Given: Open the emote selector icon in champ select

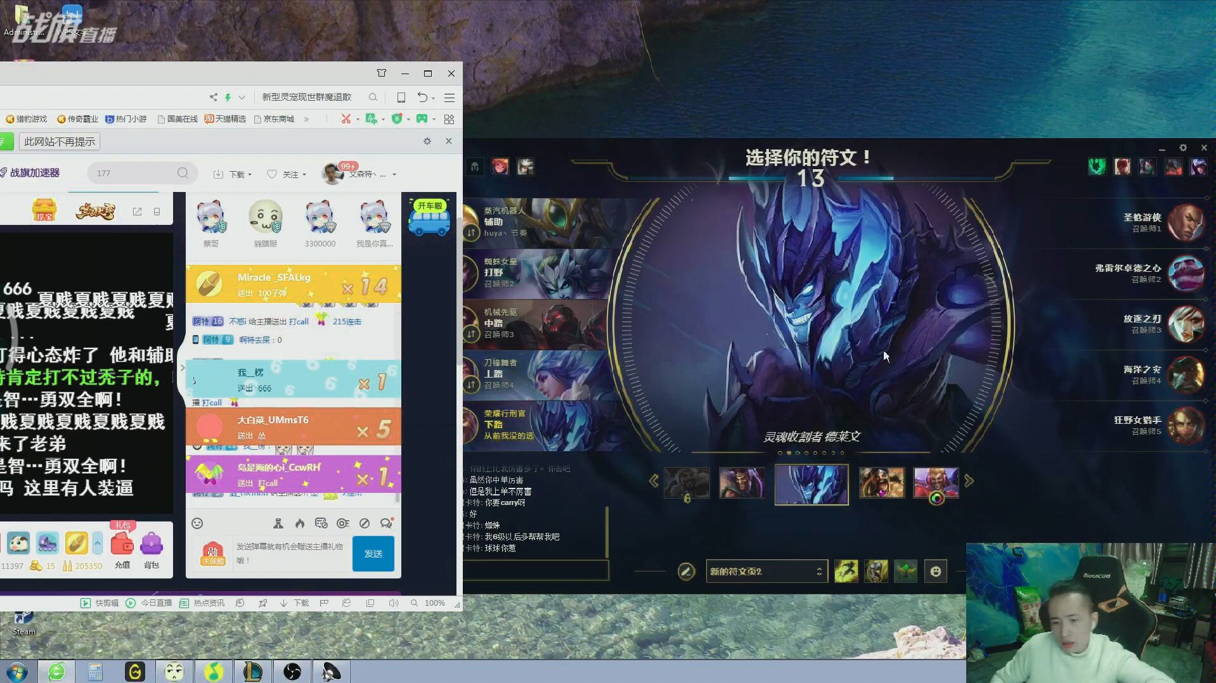Looking at the screenshot, I should click(x=936, y=571).
